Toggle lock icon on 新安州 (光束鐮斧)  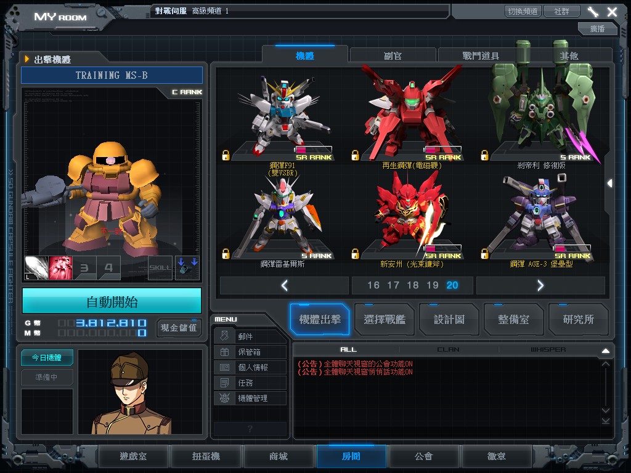coord(355,254)
